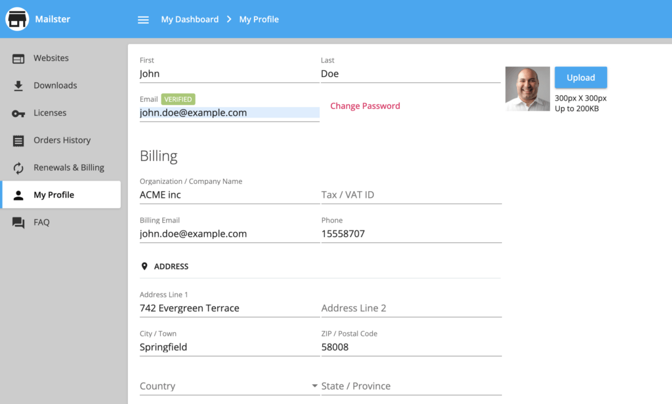Open Orders History via the receipt icon
672x404 pixels.
[19, 140]
